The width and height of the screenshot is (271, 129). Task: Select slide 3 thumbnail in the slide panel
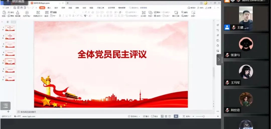click(x=10, y=45)
